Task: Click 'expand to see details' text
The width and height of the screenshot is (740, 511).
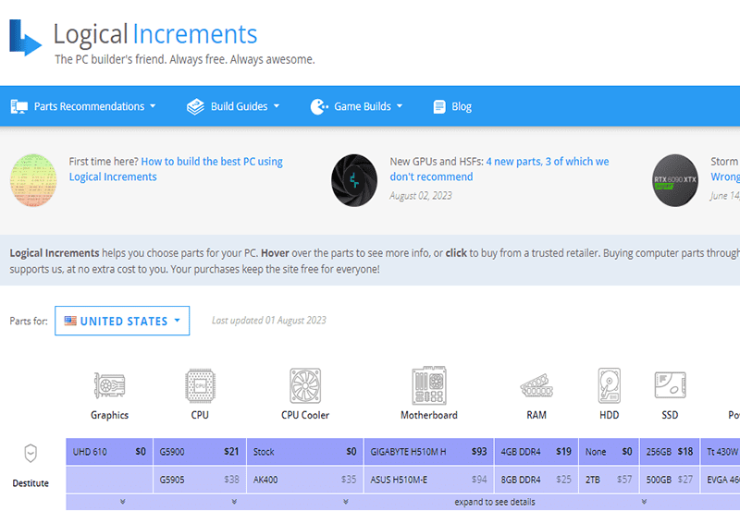Action: 495,502
